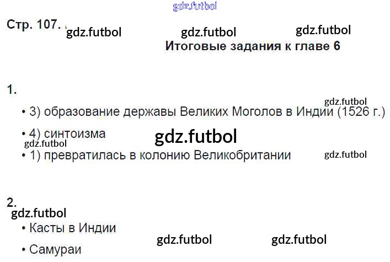Click the 'Итоговые задания к главе 6' heading
The image size is (390, 262).
coord(253,46)
